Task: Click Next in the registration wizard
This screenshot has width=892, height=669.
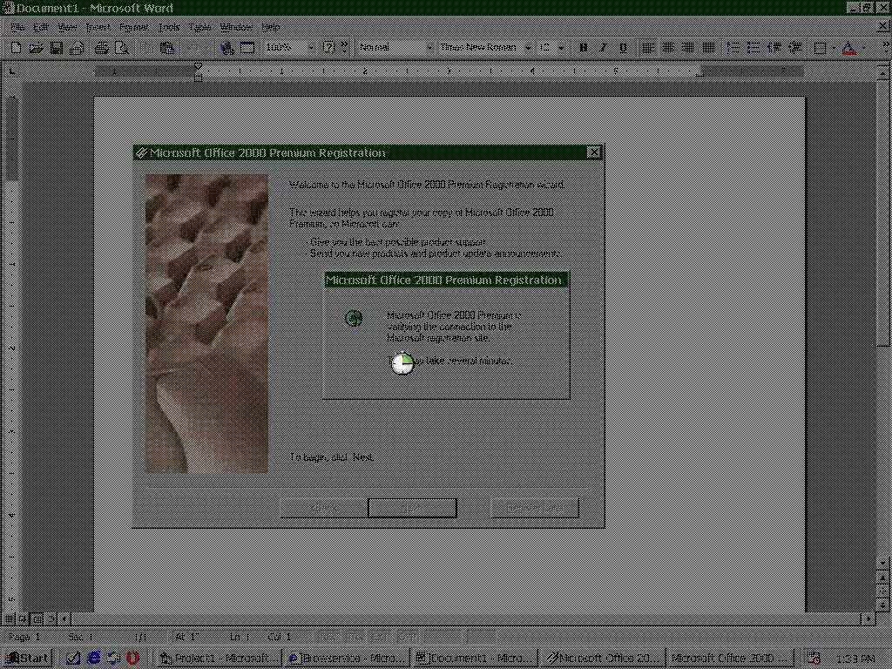Action: pos(412,508)
